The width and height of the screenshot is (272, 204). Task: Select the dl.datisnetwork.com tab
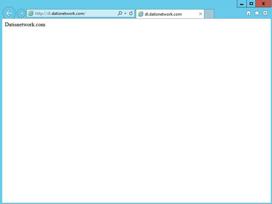coord(170,14)
